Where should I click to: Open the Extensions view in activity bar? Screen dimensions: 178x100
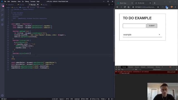point(2,20)
